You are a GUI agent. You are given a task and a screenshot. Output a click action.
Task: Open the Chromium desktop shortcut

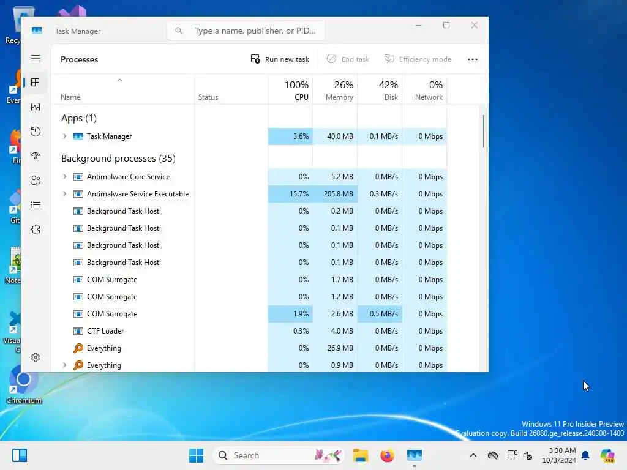click(24, 385)
